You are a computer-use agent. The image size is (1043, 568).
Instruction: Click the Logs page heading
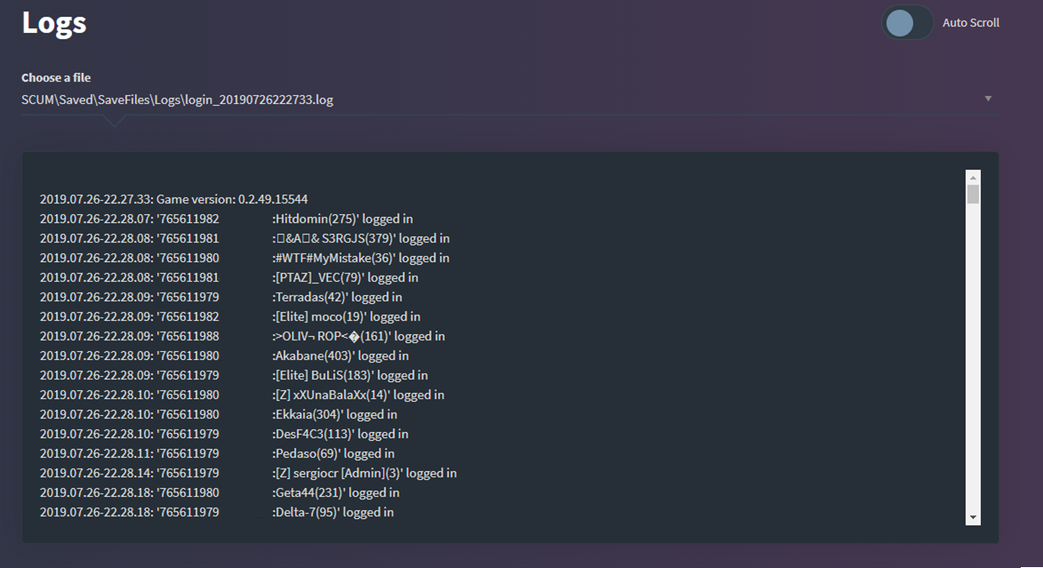(54, 23)
